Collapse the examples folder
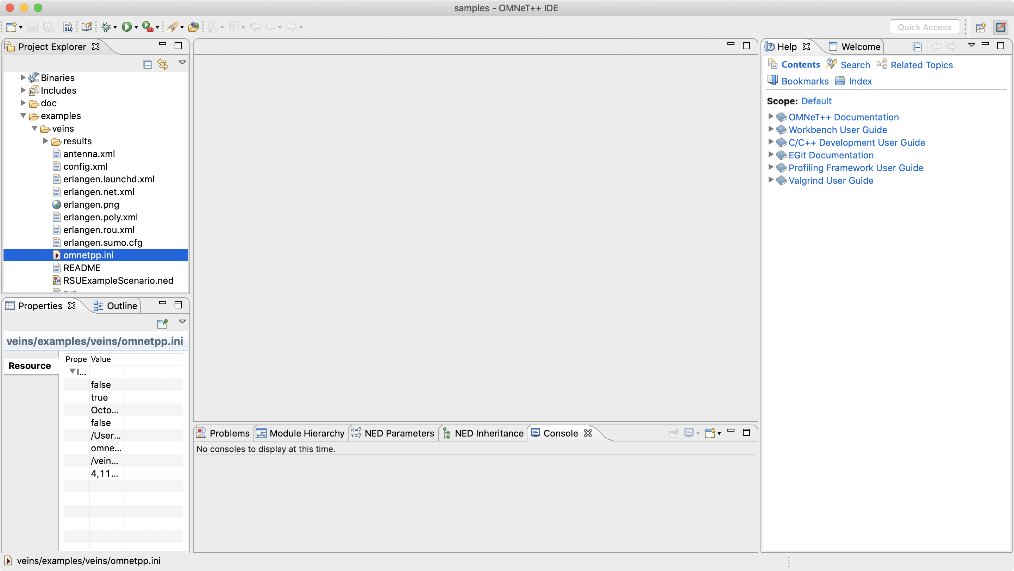Viewport: 1014px width, 571px height. point(23,116)
